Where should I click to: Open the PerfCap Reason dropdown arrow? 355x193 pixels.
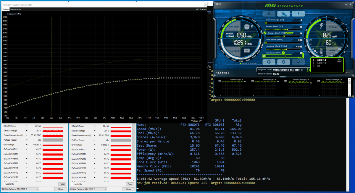click(x=27, y=140)
